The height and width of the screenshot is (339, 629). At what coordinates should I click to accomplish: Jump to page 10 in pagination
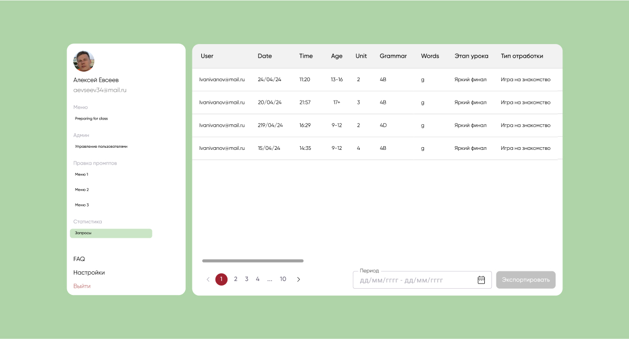[x=283, y=279]
